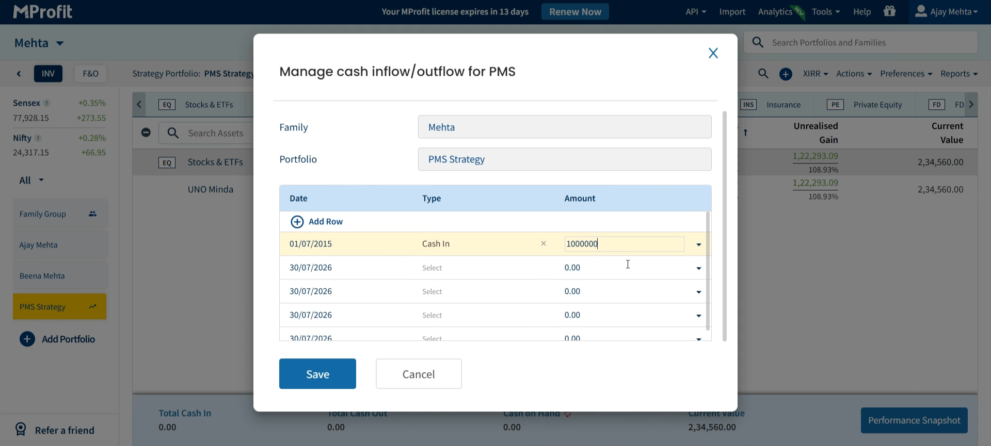
Task: Select Beena Mehta portfolio
Action: coord(60,276)
